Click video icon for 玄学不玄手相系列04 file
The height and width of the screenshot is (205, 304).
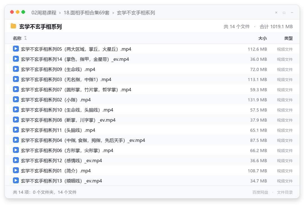(16, 140)
